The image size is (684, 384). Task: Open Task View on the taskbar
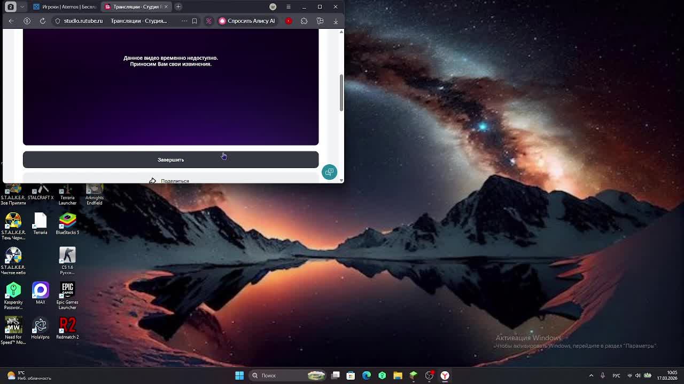336,375
